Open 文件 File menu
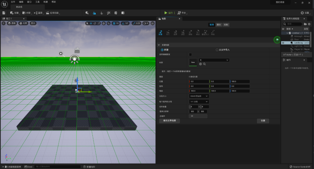Image resolution: width=314 pixels, height=169 pixels. [13, 2]
